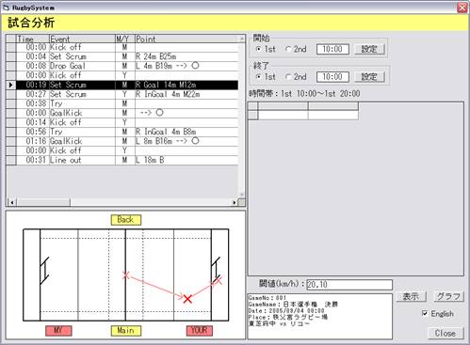Click the 設定 button in 開始 group
Viewport: 470px width, 345px height.
369,49
